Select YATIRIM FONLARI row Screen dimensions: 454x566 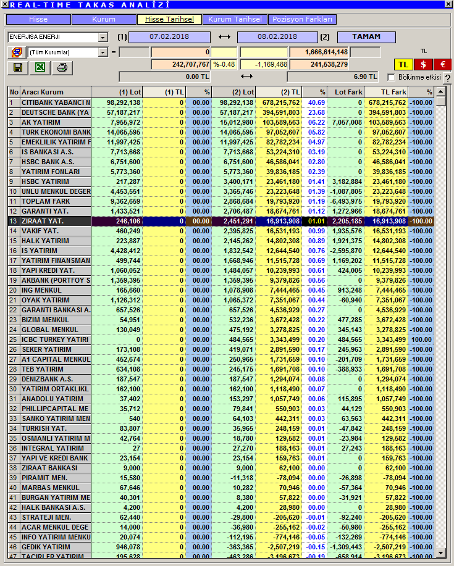click(x=221, y=172)
